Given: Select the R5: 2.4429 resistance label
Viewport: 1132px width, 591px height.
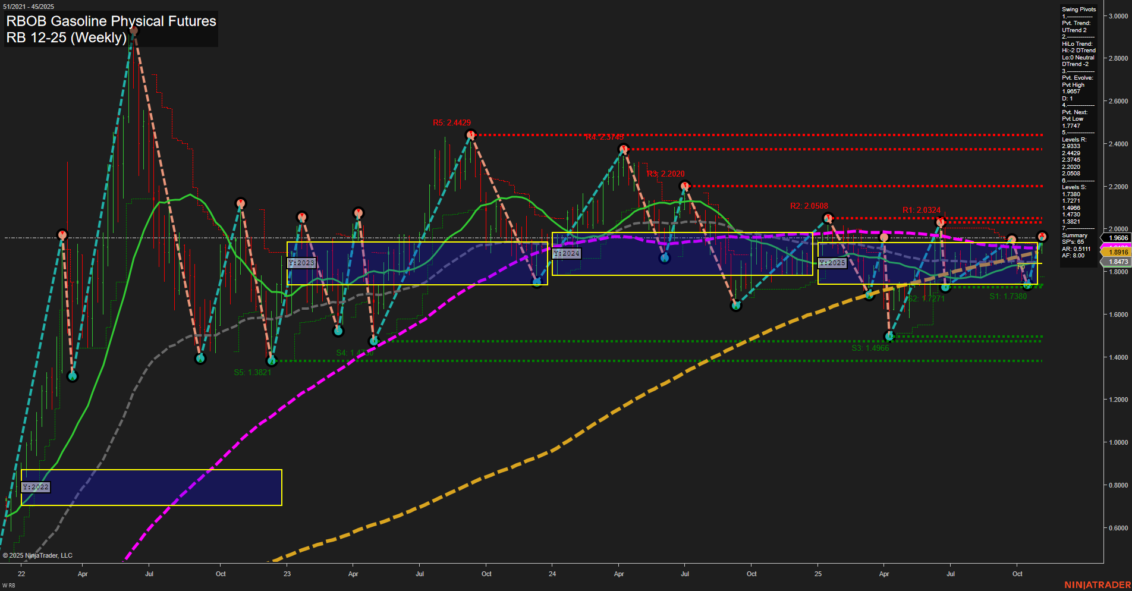Looking at the screenshot, I should click(x=452, y=122).
